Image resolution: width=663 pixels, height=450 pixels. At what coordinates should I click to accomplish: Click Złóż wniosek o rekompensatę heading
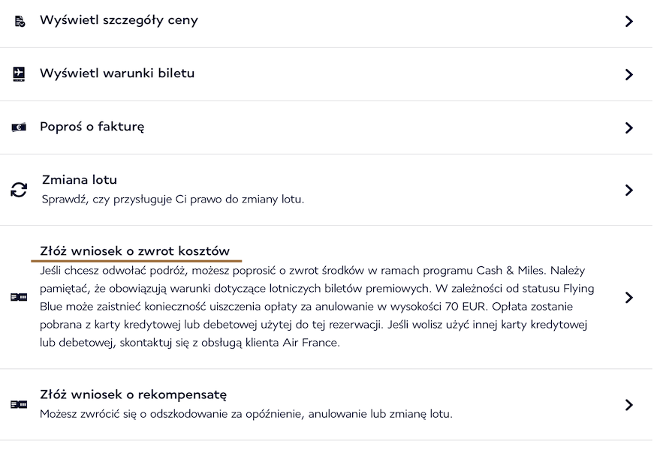tap(133, 394)
